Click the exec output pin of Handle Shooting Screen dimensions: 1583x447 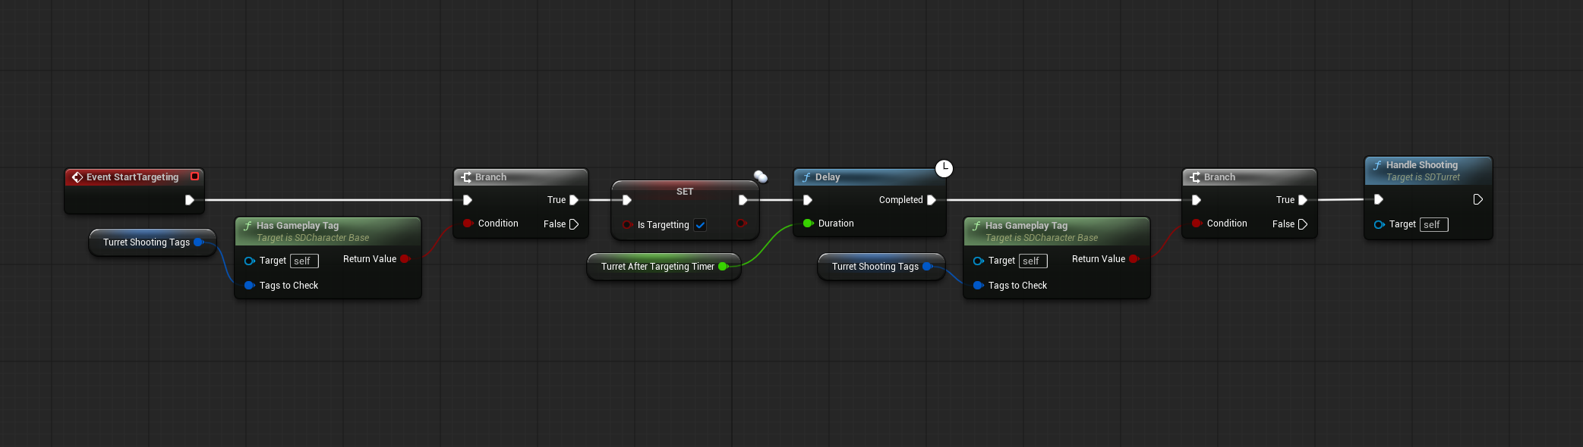click(x=1477, y=200)
